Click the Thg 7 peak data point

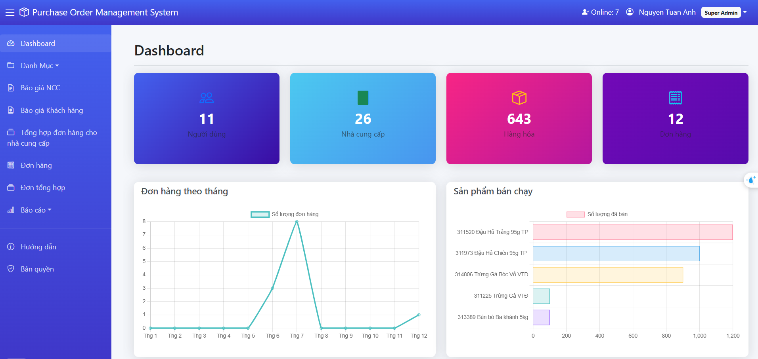(x=297, y=222)
